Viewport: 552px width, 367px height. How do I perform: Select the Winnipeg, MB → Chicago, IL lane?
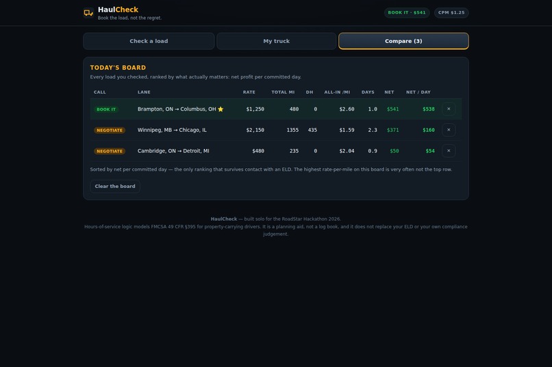tap(172, 130)
